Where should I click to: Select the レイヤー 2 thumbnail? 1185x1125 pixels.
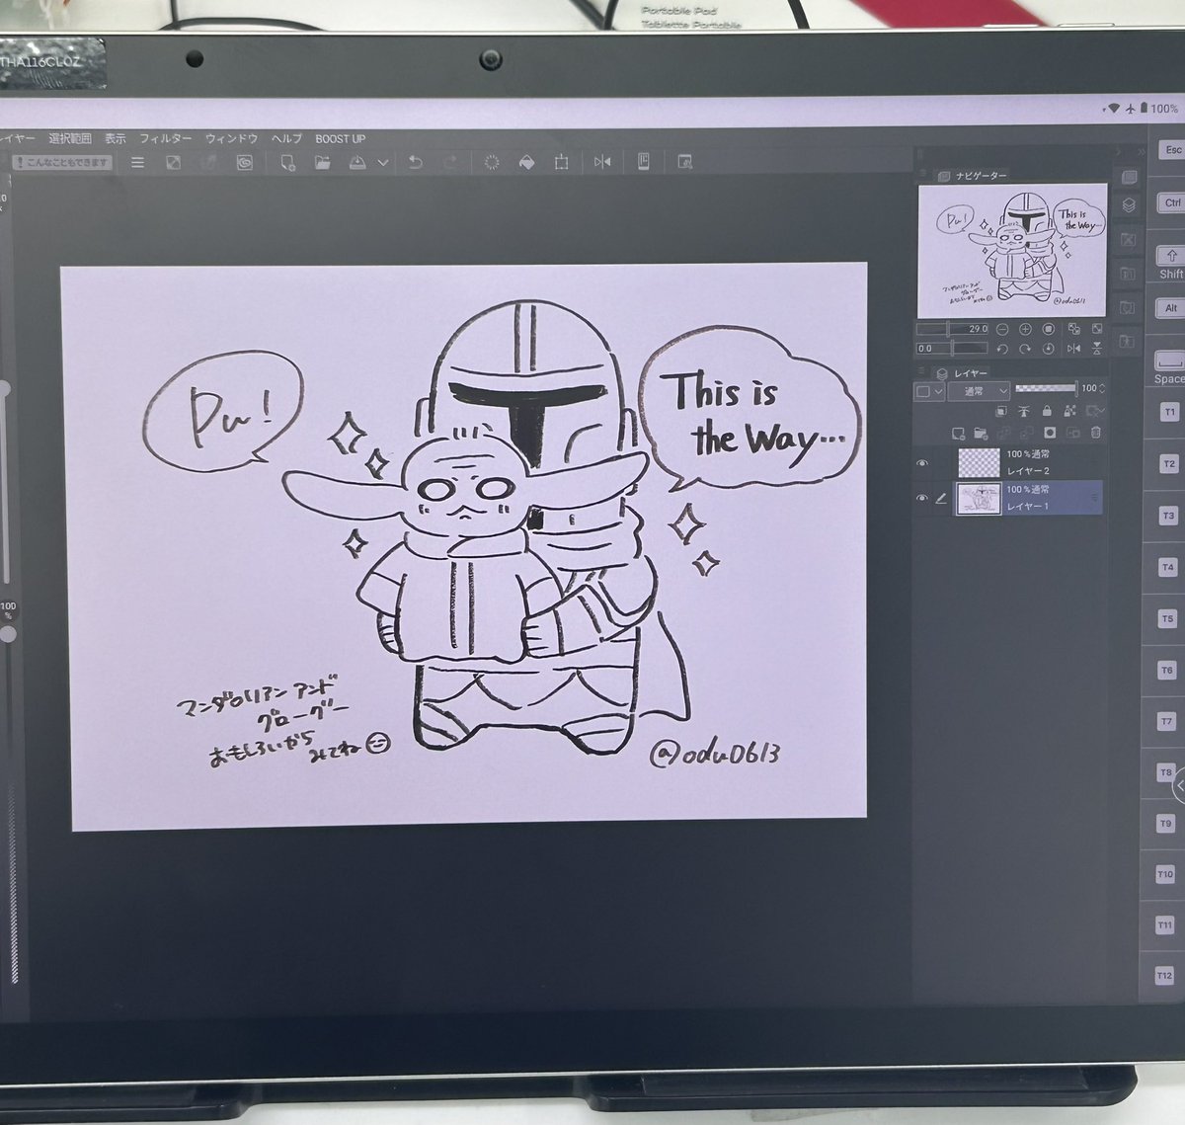979,462
